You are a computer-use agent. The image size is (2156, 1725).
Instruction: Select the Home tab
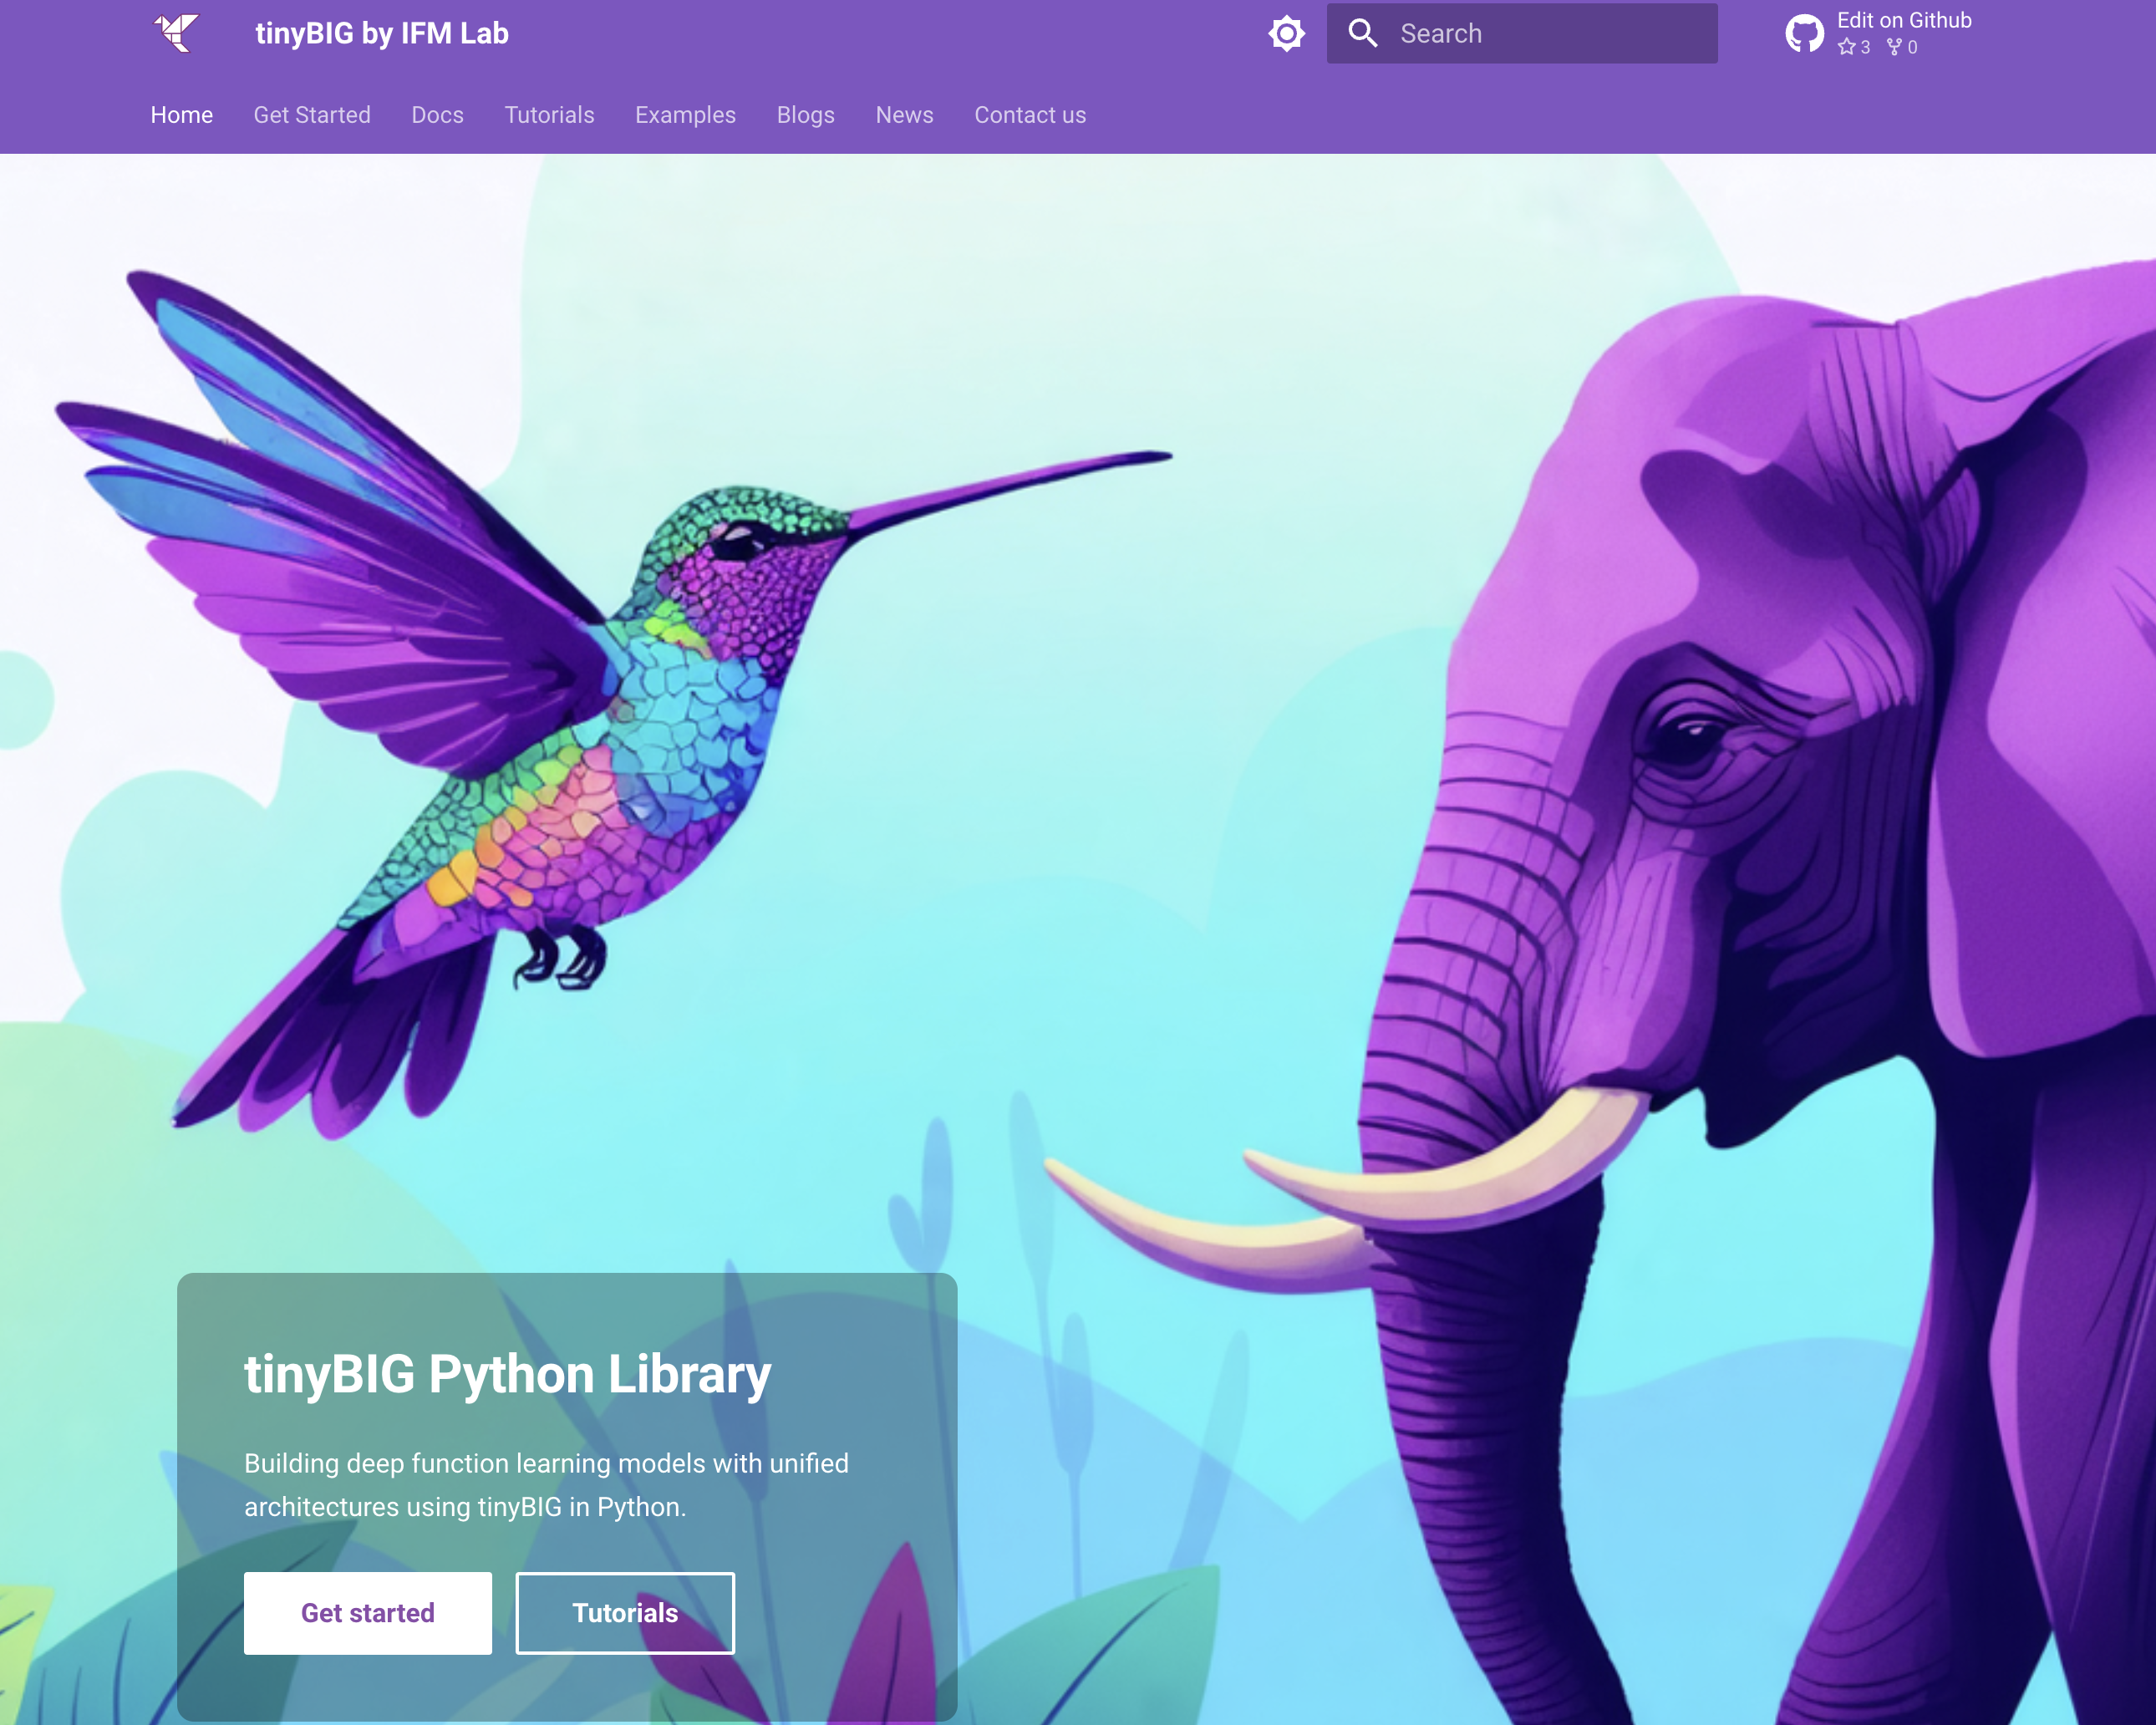click(182, 115)
